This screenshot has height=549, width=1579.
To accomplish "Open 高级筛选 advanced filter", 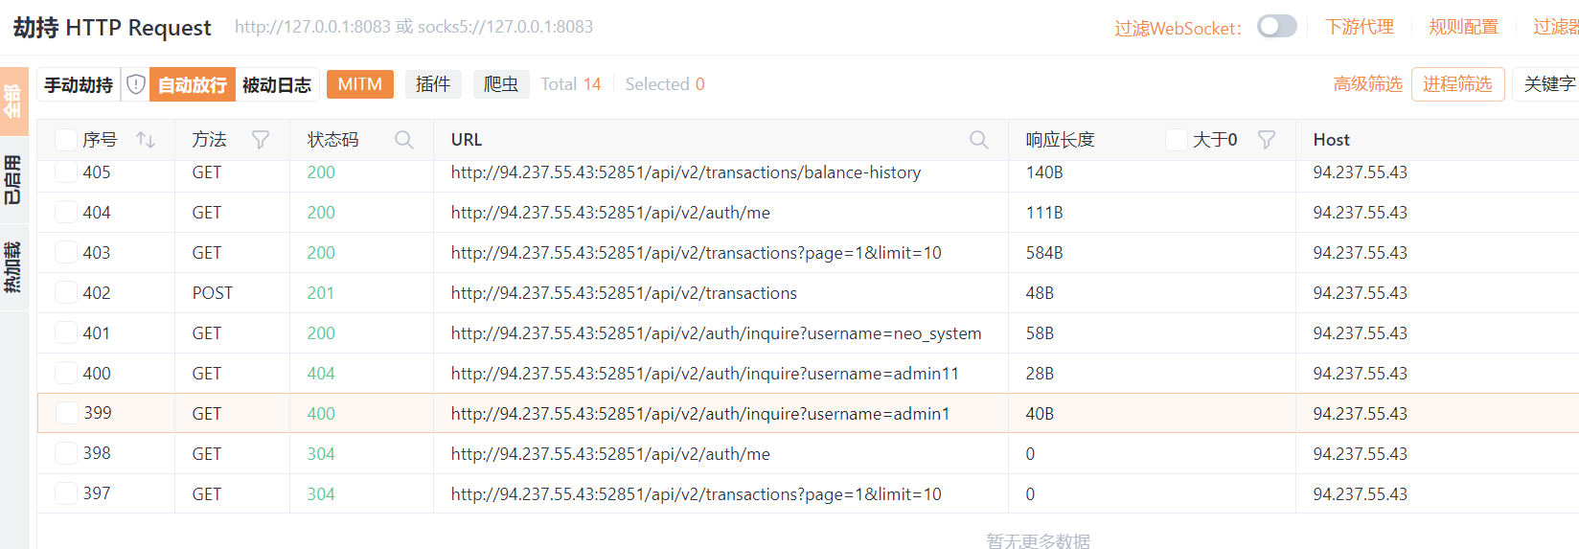I will click(x=1367, y=84).
